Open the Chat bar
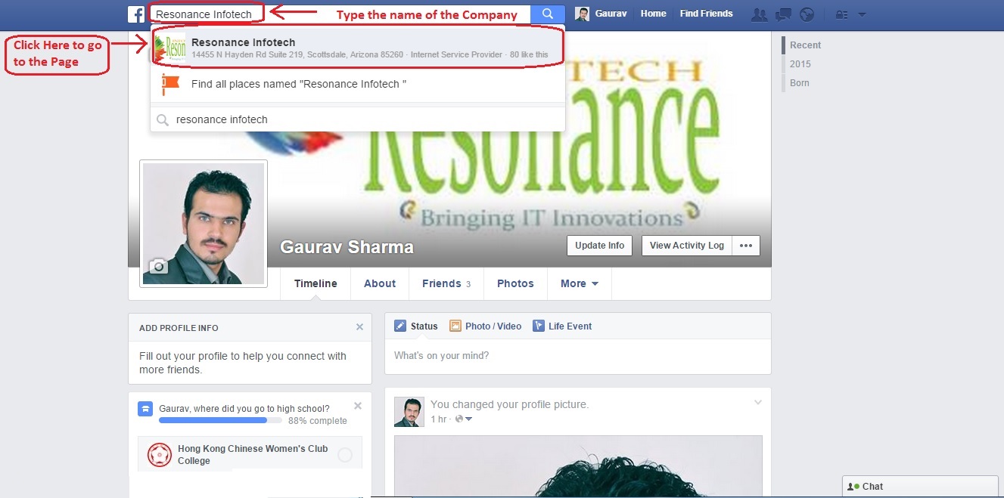This screenshot has height=498, width=1004. 920,487
